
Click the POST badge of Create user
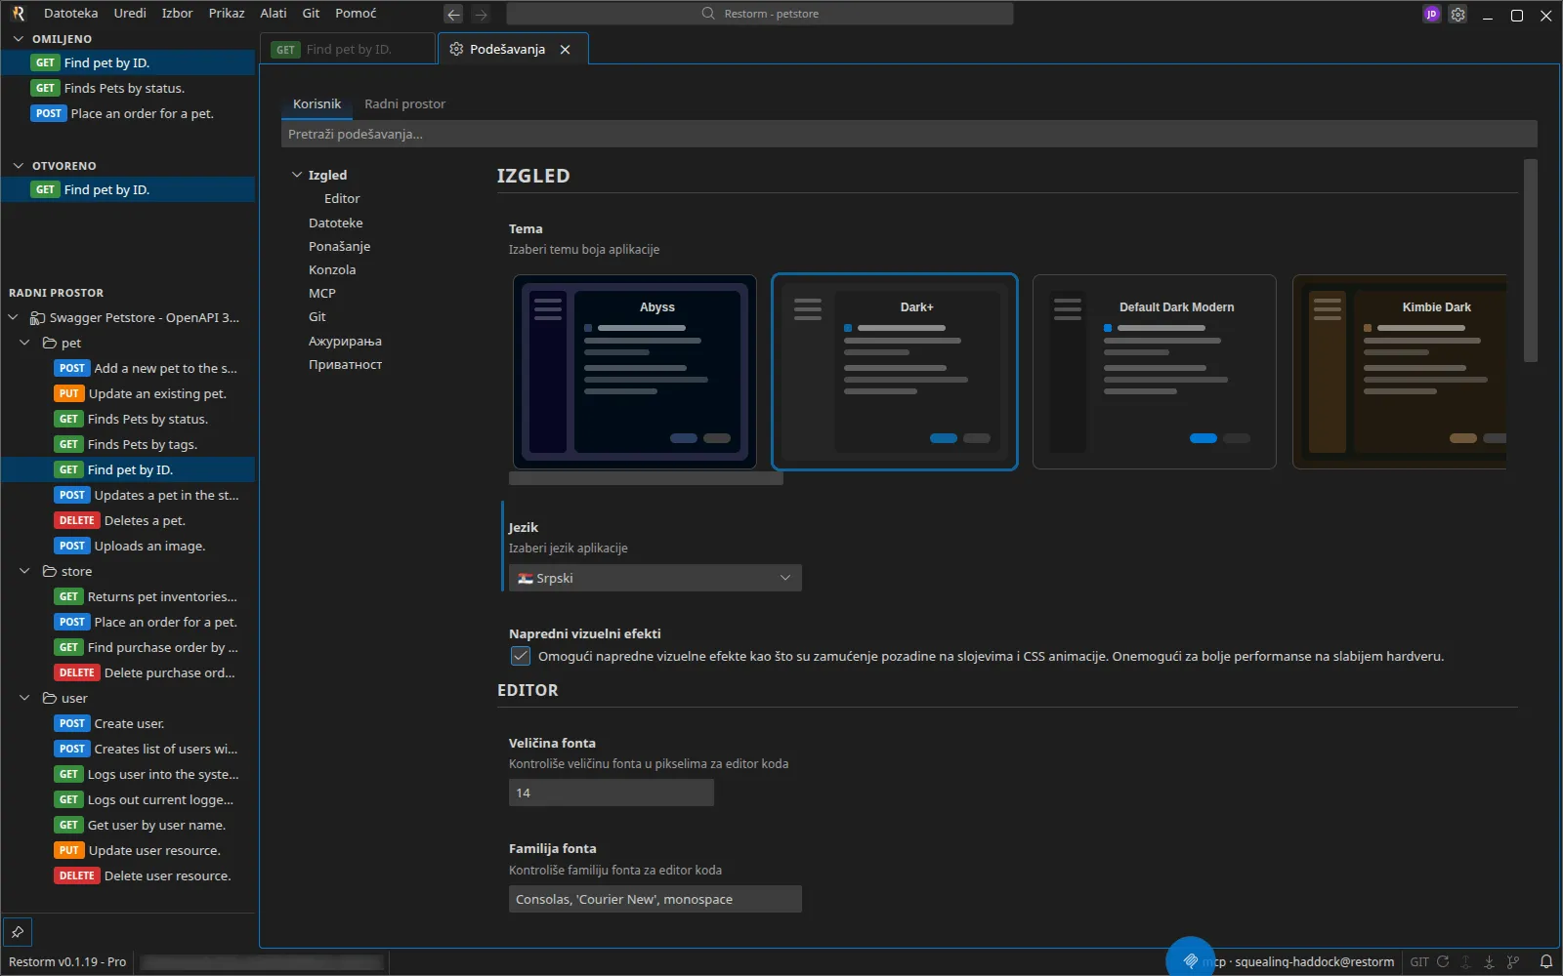pos(72,723)
